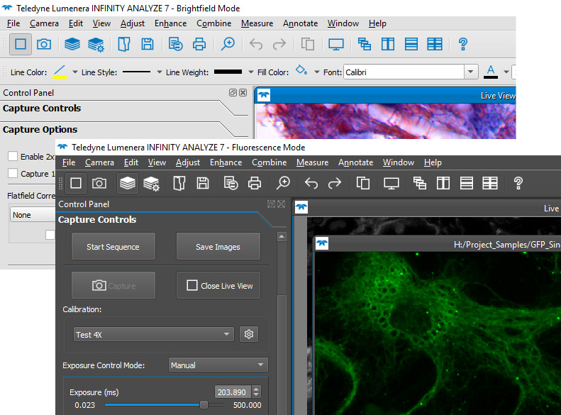Click the tile vertically icon in Fluorescence toolbar
Image resolution: width=561 pixels, height=415 pixels.
pos(443,183)
